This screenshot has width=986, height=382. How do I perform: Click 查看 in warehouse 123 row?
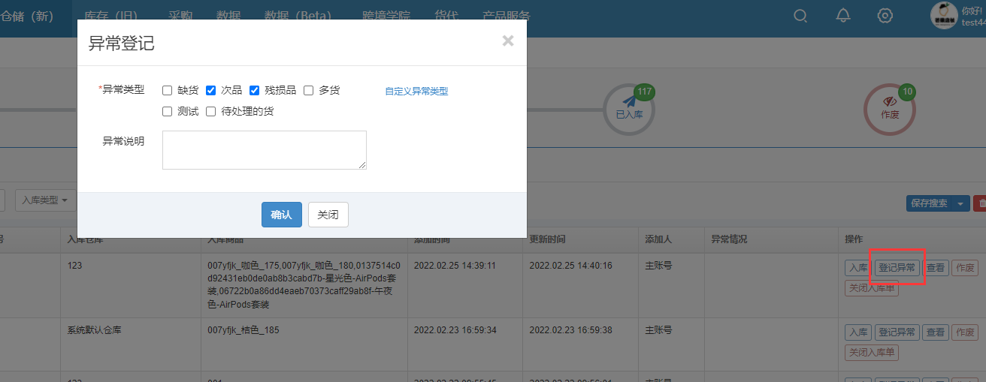[936, 268]
